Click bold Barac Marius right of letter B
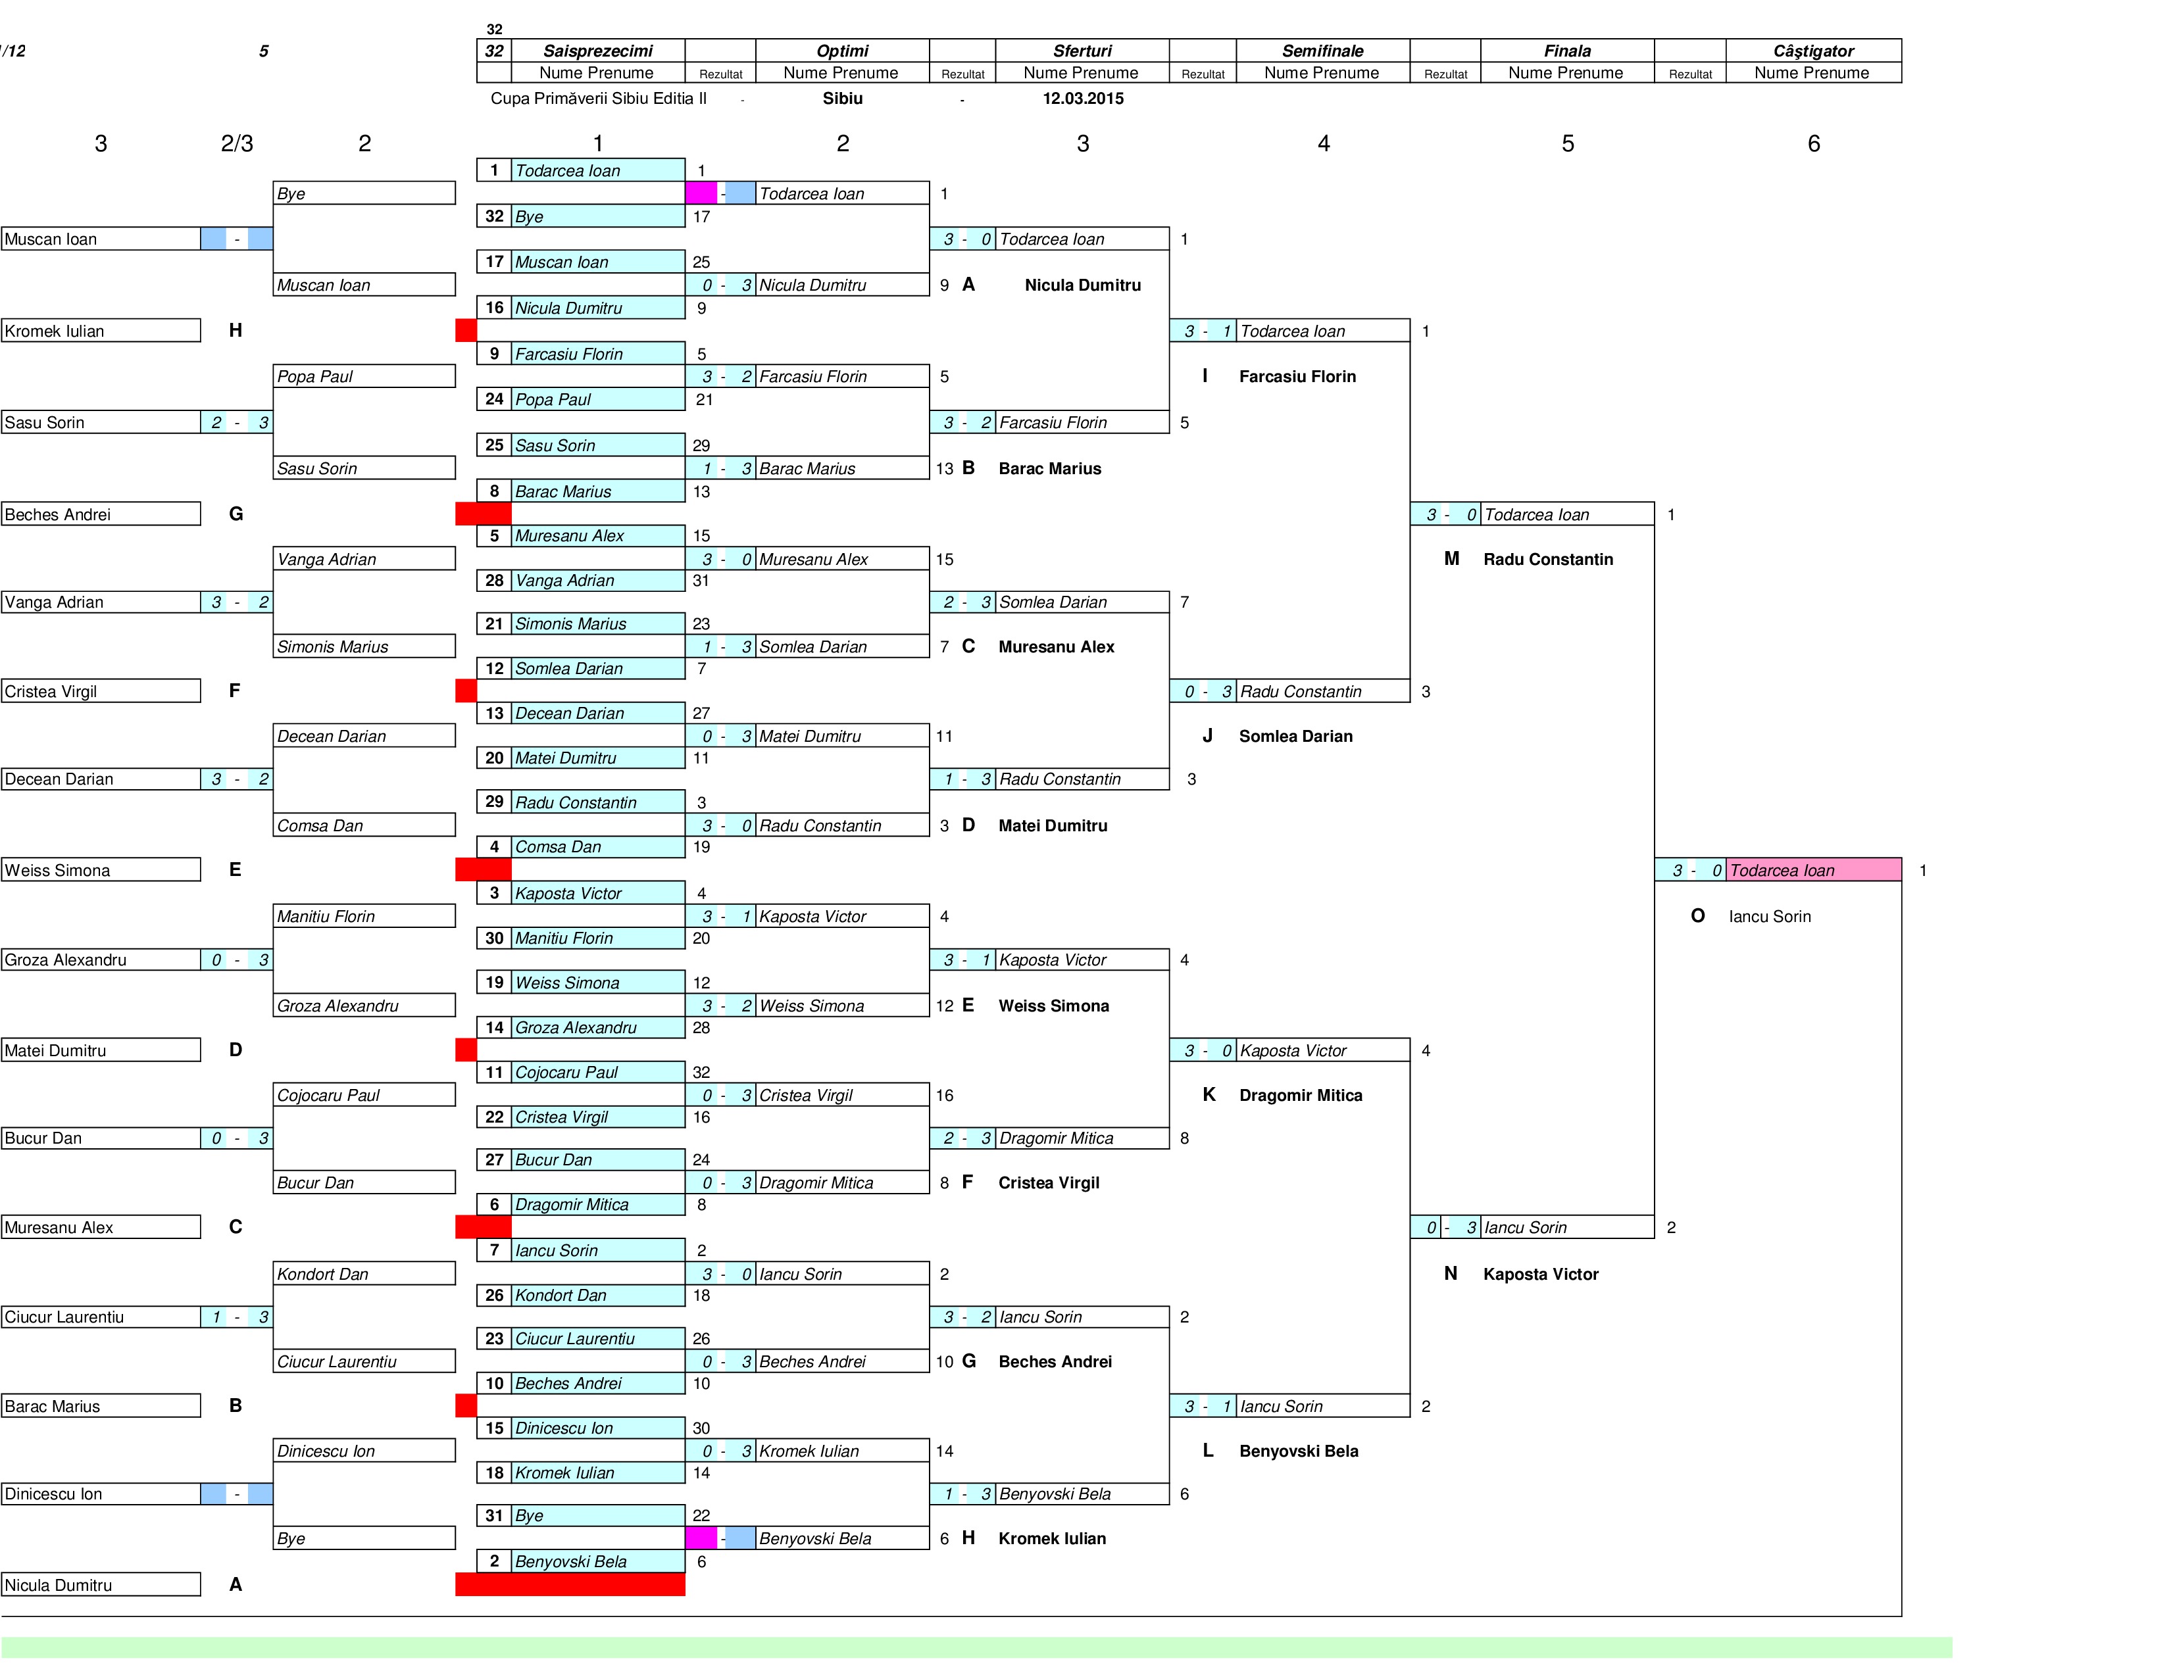The height and width of the screenshot is (1677, 2171). (x=1050, y=469)
